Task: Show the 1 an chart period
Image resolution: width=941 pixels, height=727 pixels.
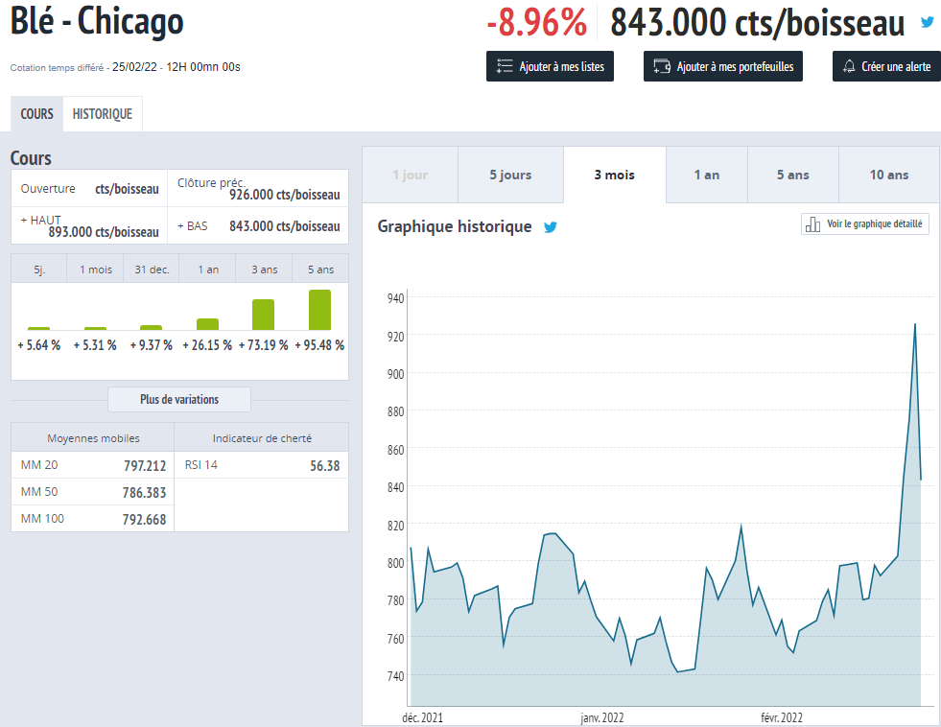Action: [707, 175]
